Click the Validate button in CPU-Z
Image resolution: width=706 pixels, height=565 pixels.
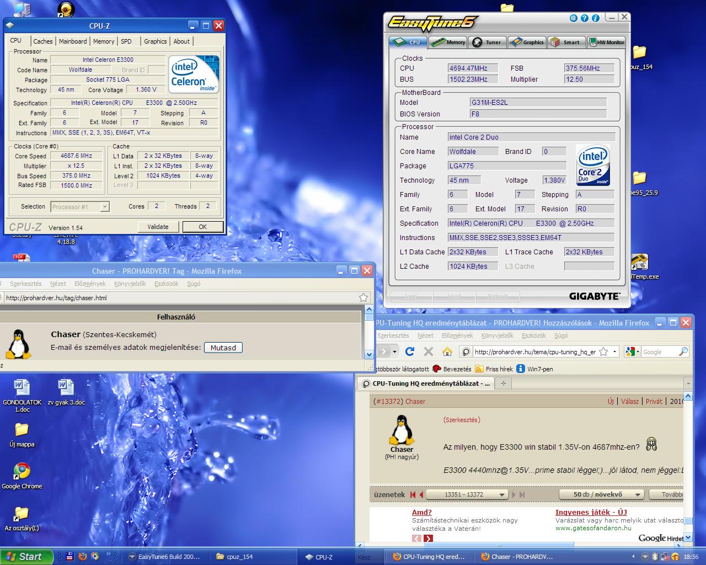158,227
